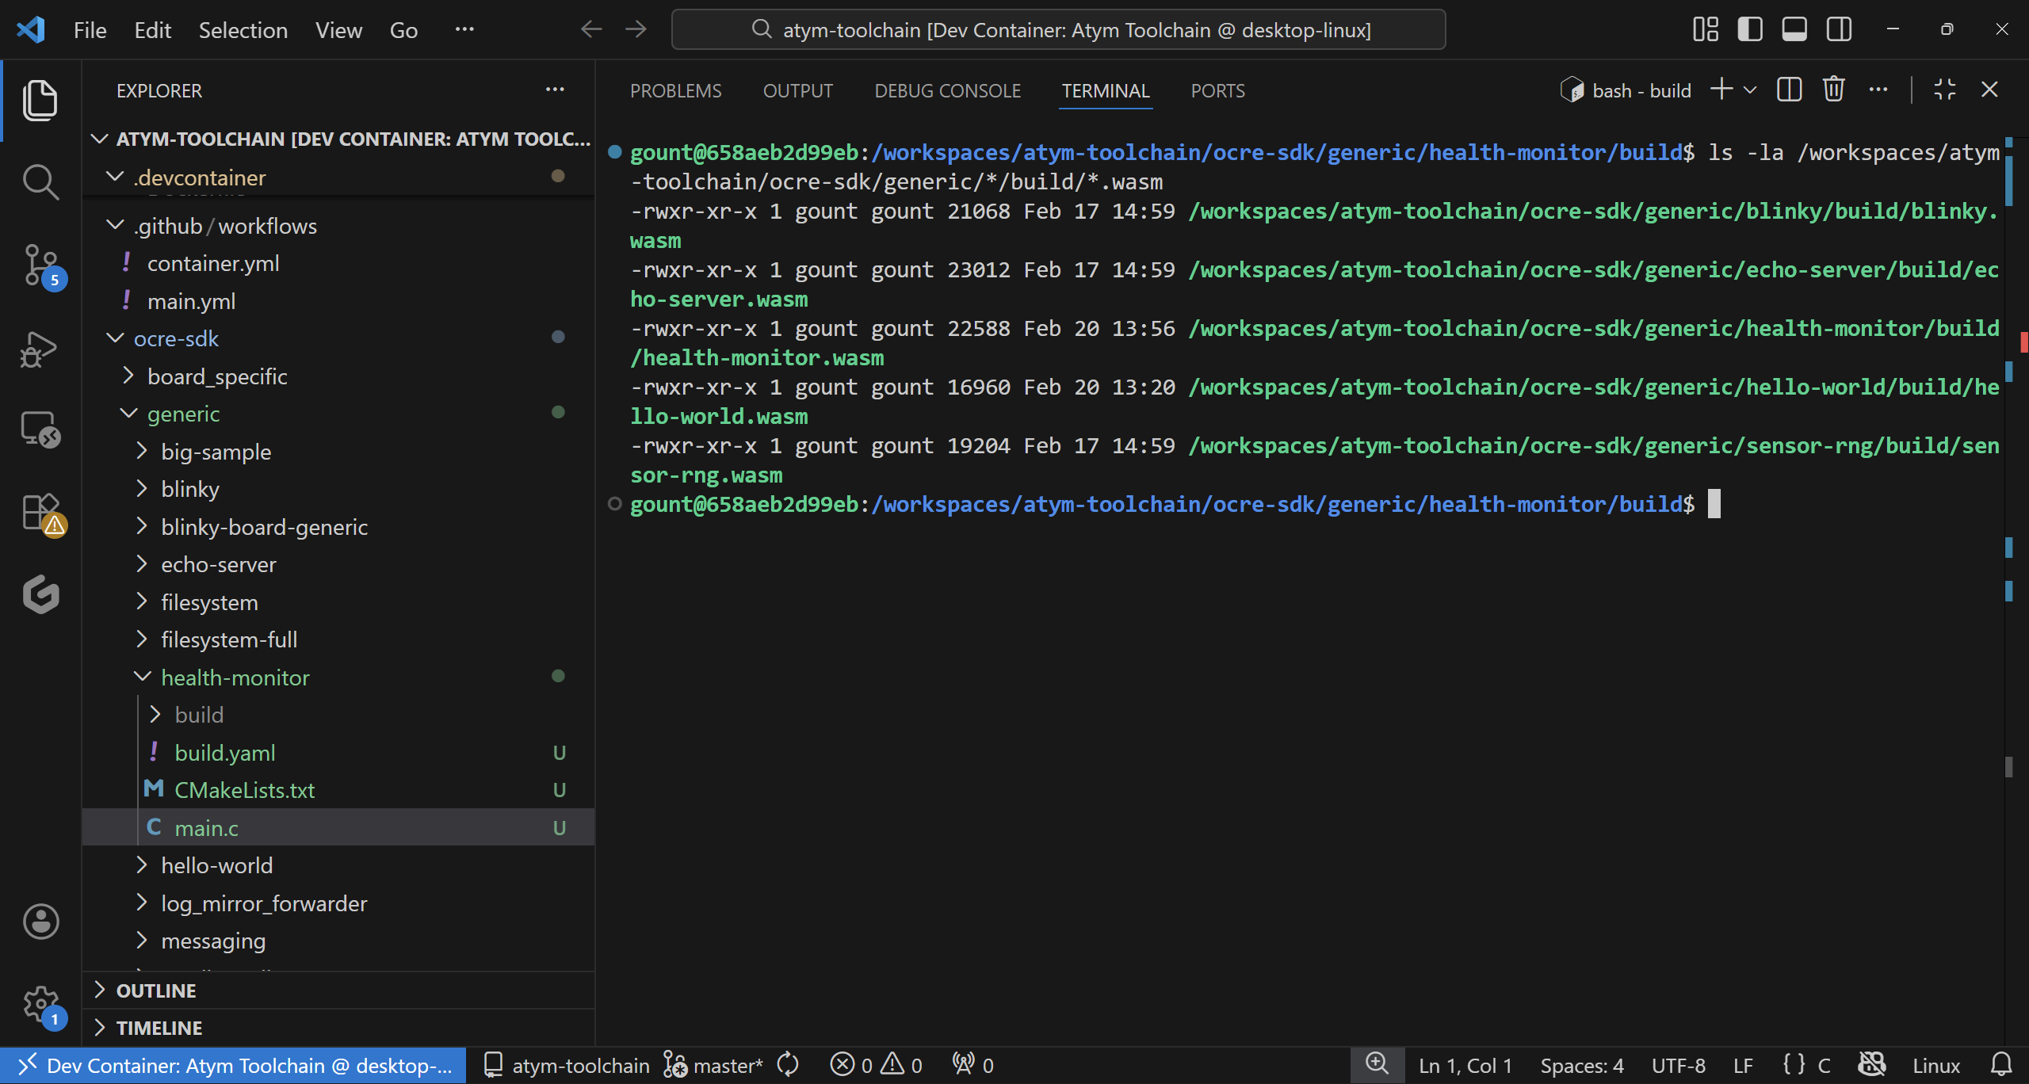Split the terminal pane
The image size is (2029, 1084).
(1789, 90)
